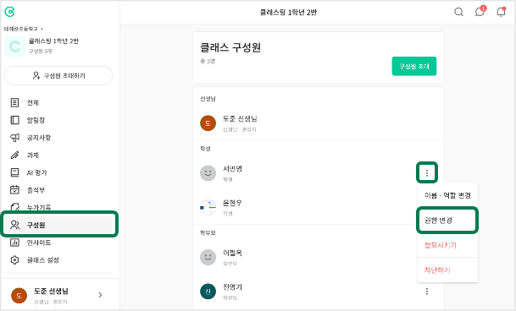The width and height of the screenshot is (516, 311).
Task: Expand 도준 선생님 profile chevron
Action: tap(100, 295)
